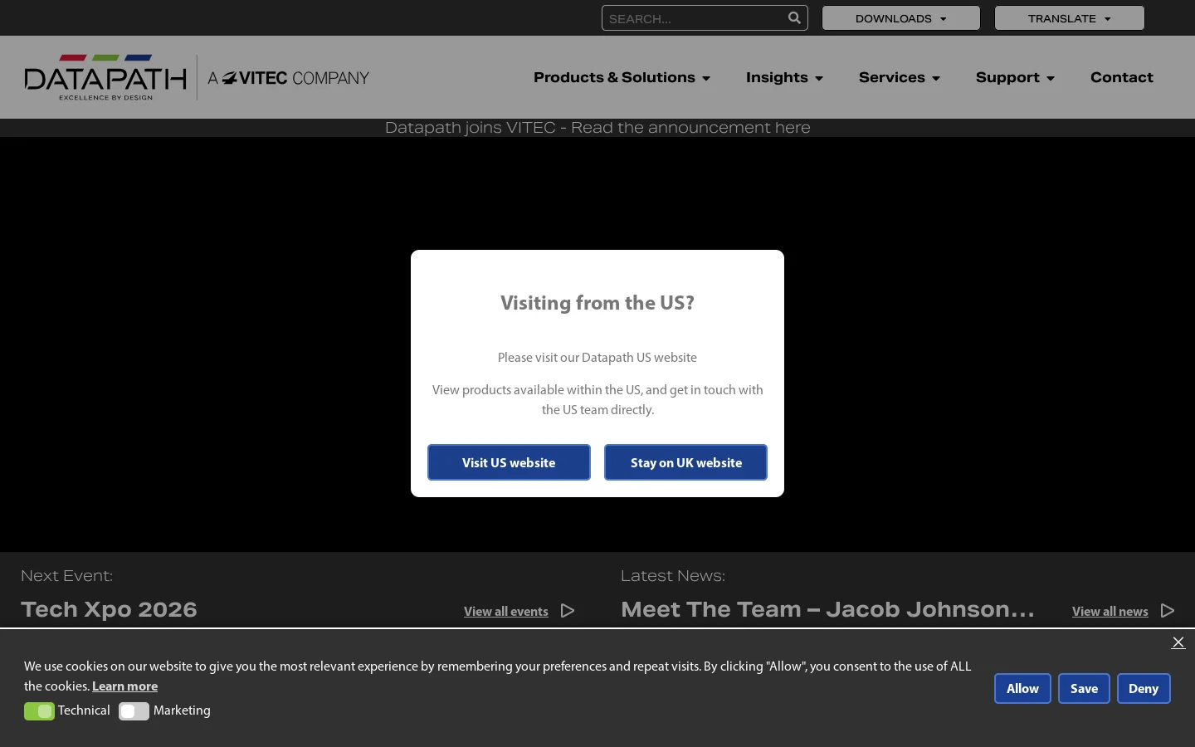
Task: Allow all cookies
Action: point(1022,688)
